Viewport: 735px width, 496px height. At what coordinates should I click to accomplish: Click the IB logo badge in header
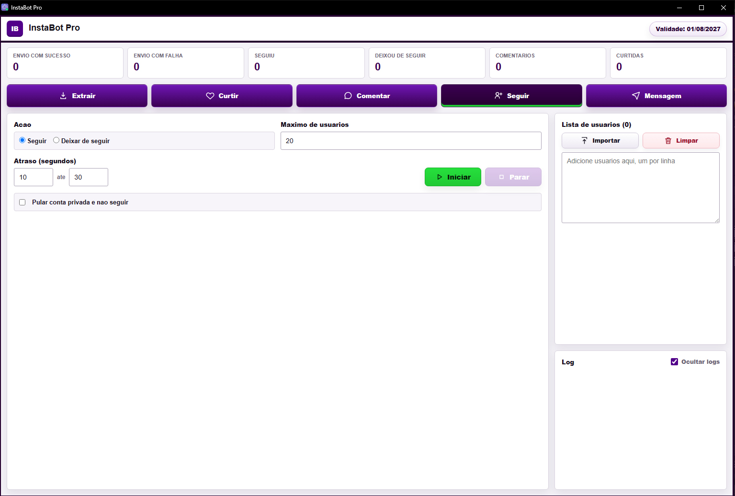[x=15, y=29]
